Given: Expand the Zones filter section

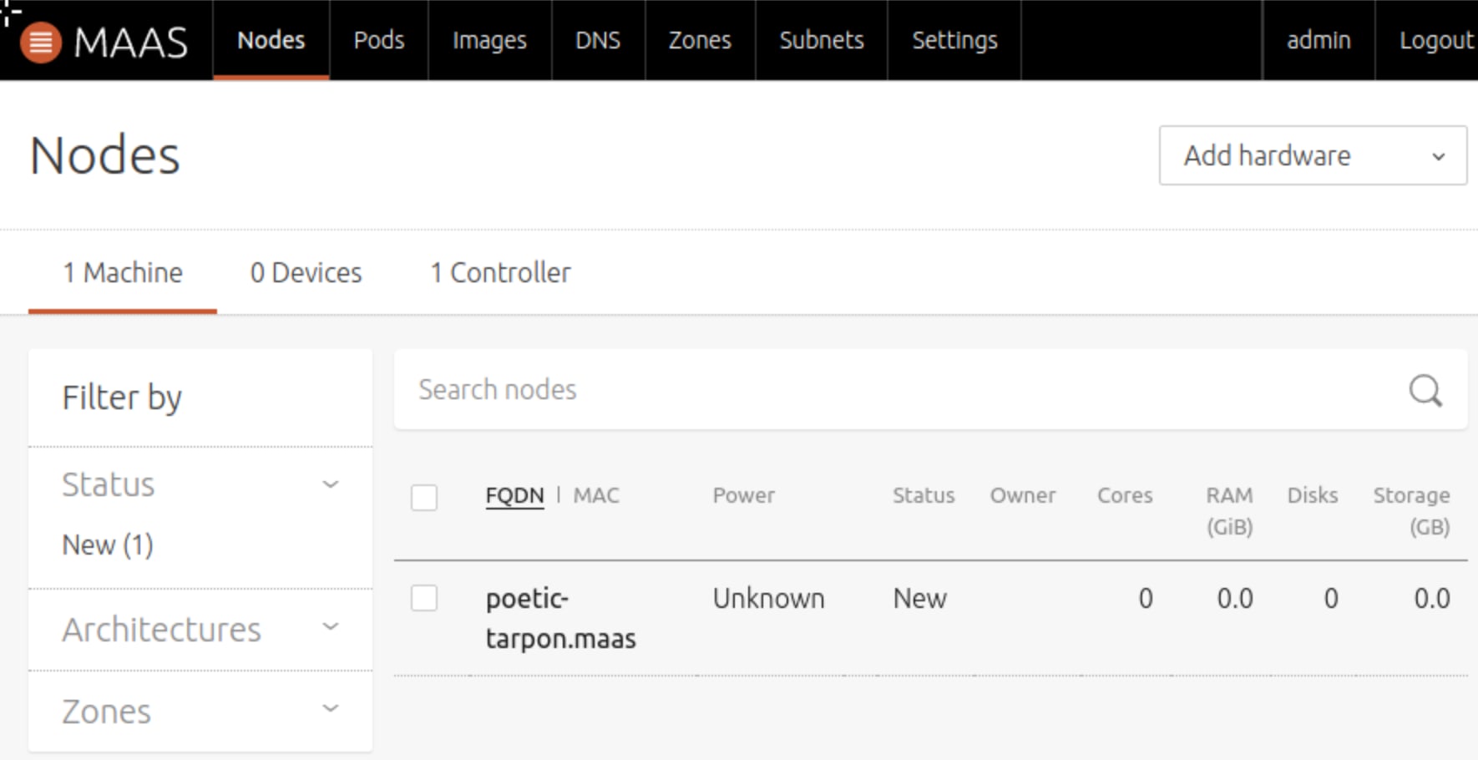Looking at the screenshot, I should pyautogui.click(x=331, y=709).
